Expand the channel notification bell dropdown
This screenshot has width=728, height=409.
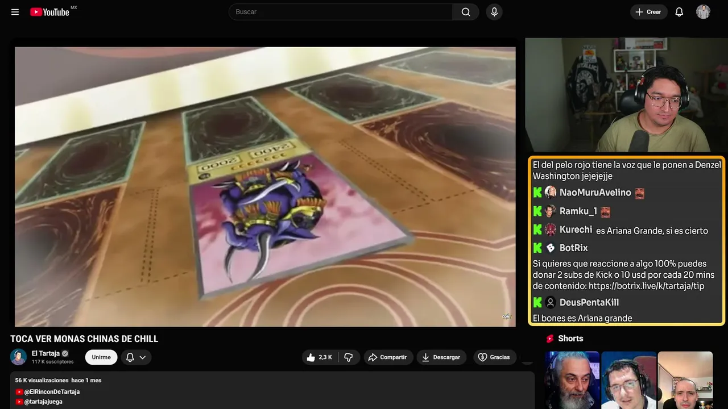tap(136, 357)
